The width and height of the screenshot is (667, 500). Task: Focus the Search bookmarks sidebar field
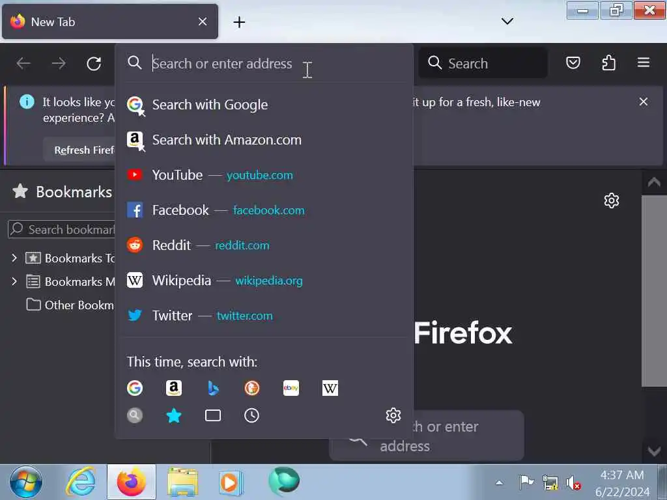point(62,230)
